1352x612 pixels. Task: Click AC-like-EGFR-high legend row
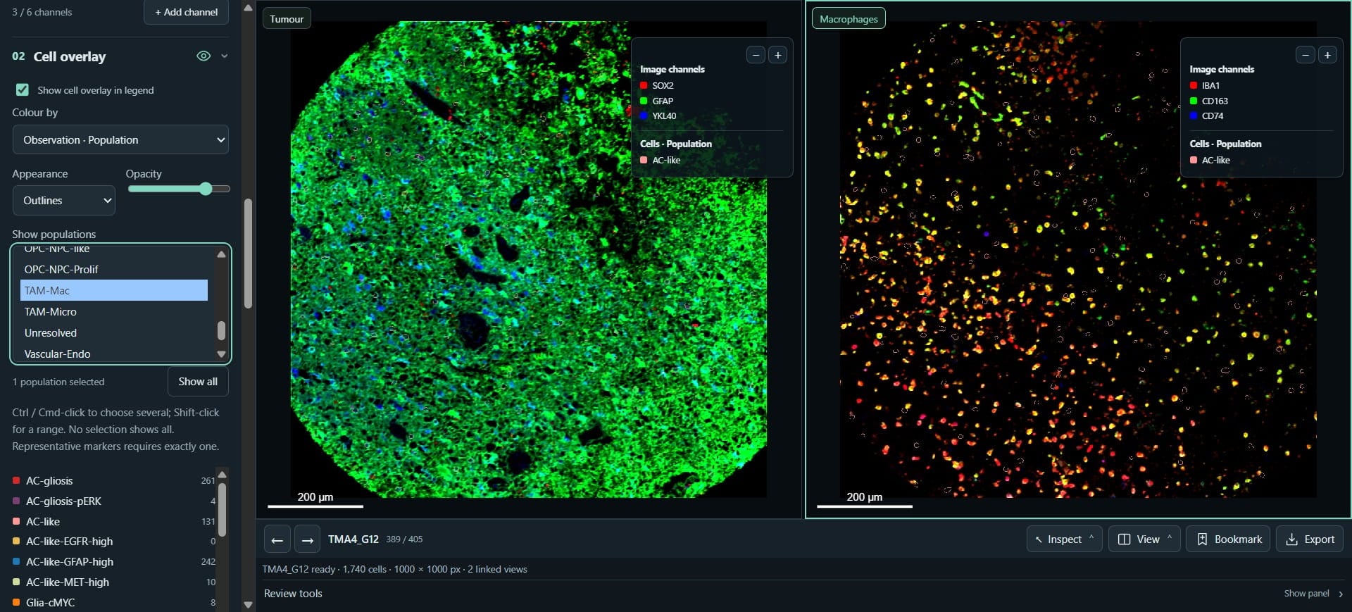(113, 542)
